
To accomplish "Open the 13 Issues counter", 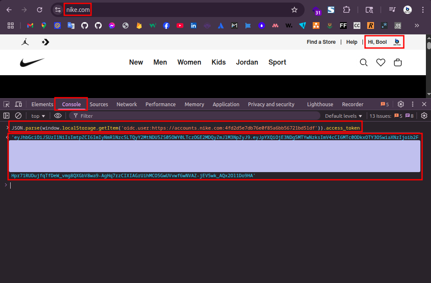I will [x=391, y=116].
